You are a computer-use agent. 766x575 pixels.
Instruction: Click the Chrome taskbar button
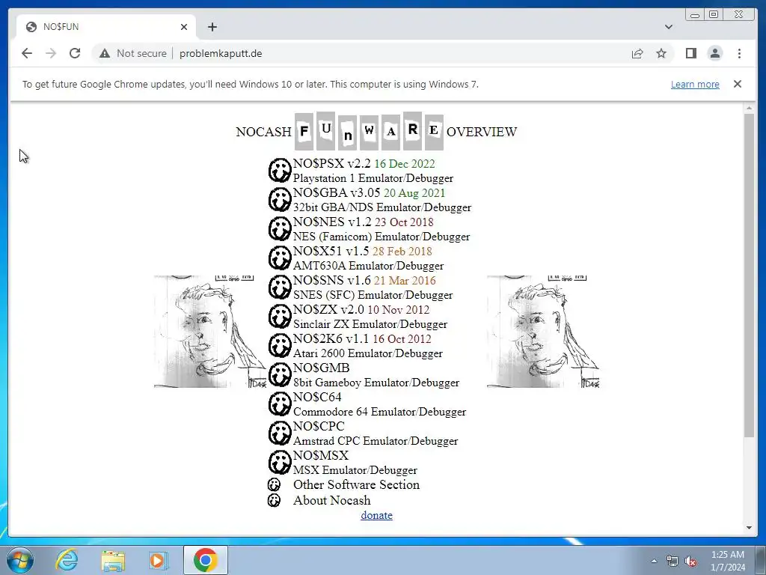coord(206,560)
